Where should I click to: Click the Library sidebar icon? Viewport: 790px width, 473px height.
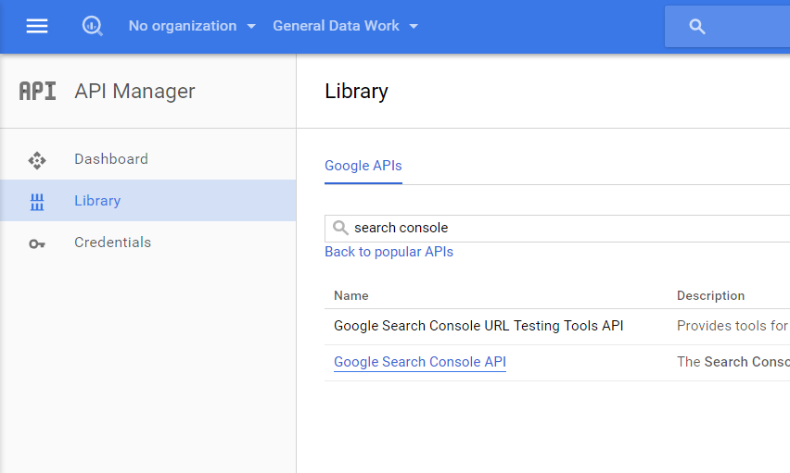click(x=37, y=202)
